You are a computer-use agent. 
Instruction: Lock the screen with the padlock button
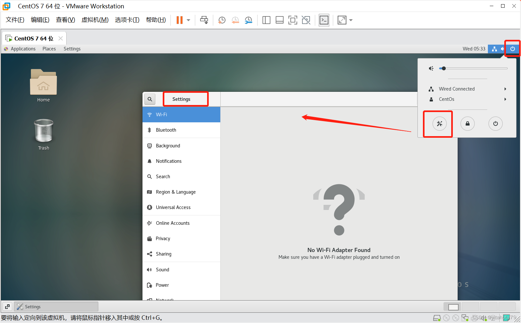468,124
